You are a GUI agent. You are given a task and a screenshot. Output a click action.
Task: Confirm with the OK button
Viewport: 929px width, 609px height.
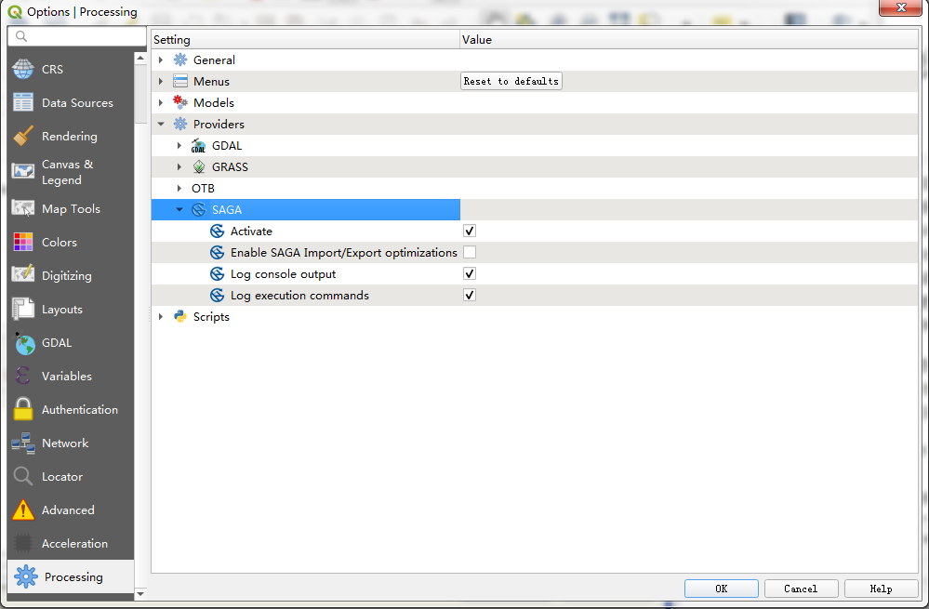[x=721, y=589]
